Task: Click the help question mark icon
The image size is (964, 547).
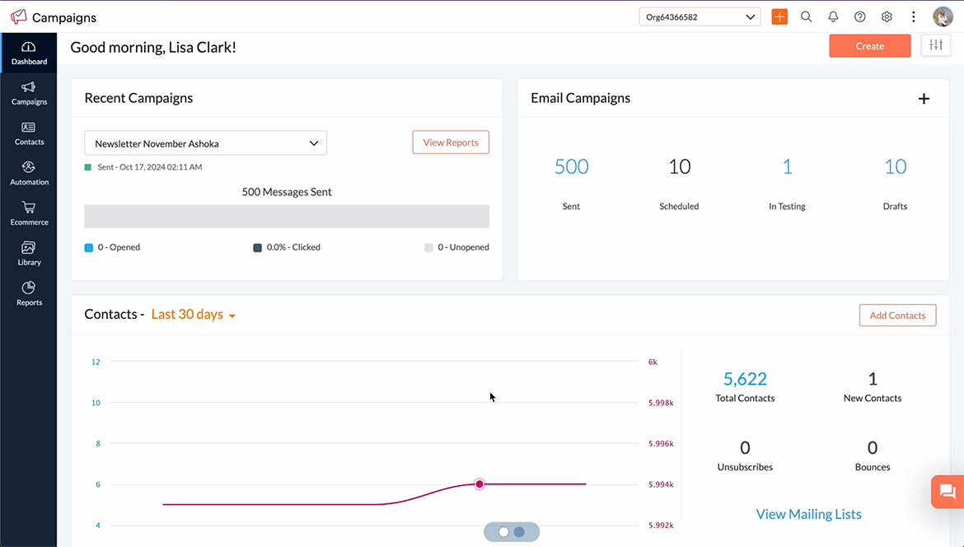Action: [x=860, y=16]
